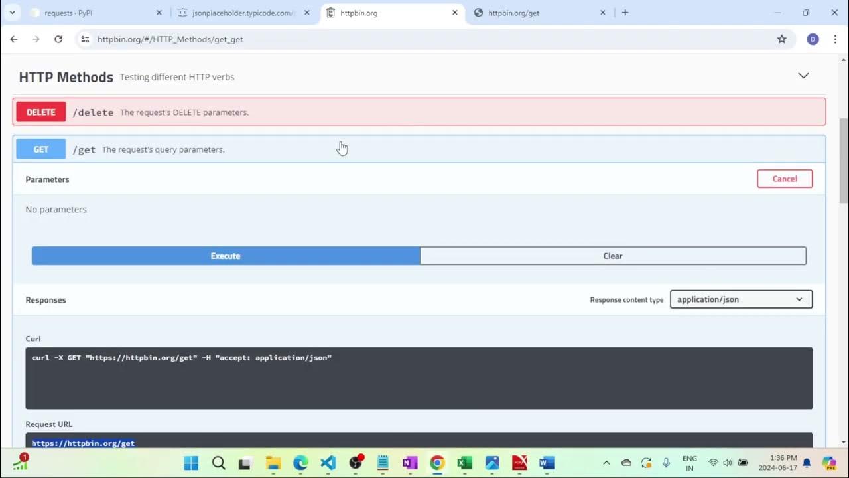Click the No parameters text
This screenshot has height=478, width=849.
pyautogui.click(x=56, y=209)
